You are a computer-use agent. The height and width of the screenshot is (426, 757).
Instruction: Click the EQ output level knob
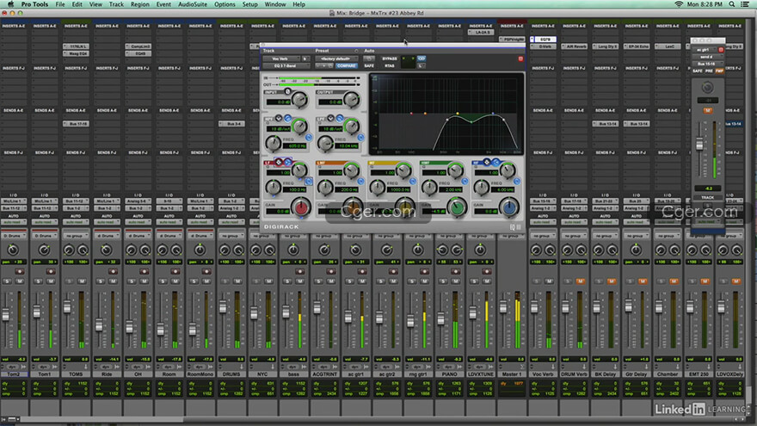(x=352, y=100)
